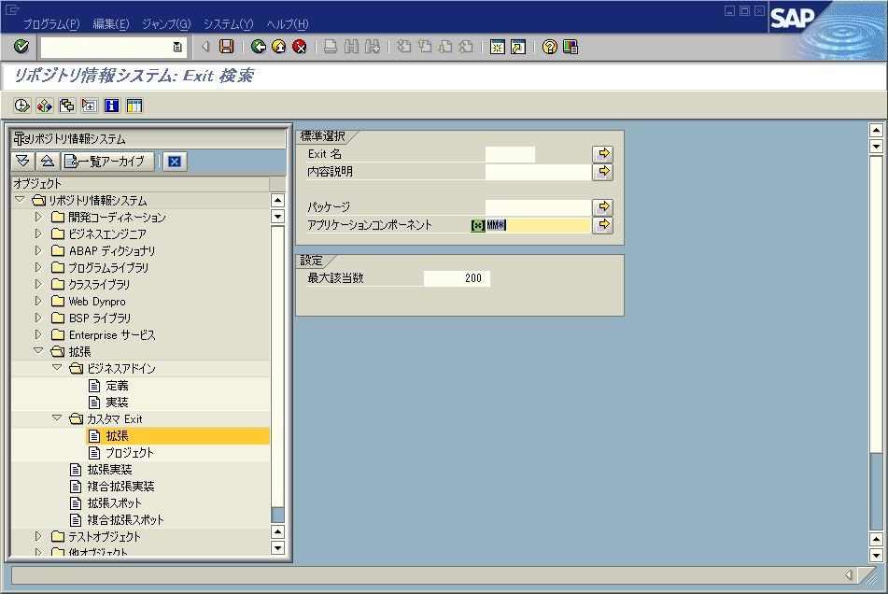Screen dimensions: 888x594
Task: Select プロジェクト under カスタマ Exit
Action: (x=129, y=453)
